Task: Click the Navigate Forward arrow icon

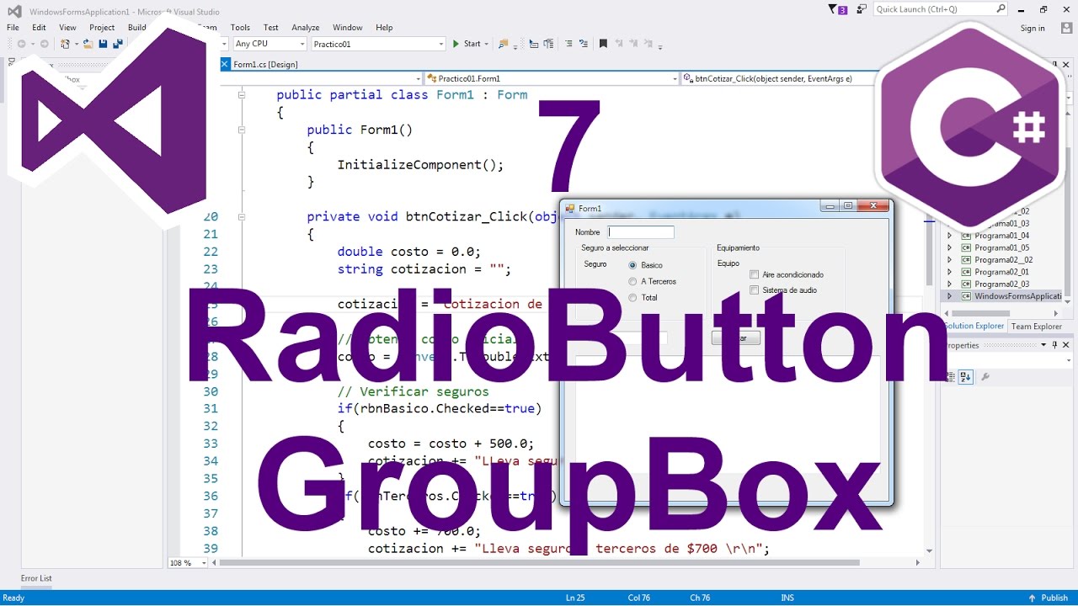Action: coord(43,44)
